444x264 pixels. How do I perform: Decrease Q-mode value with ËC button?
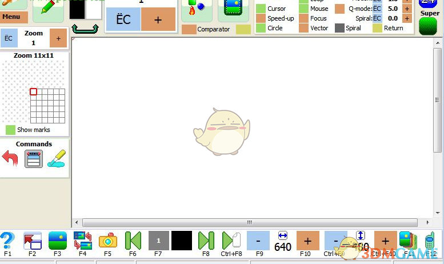pyautogui.click(x=377, y=9)
